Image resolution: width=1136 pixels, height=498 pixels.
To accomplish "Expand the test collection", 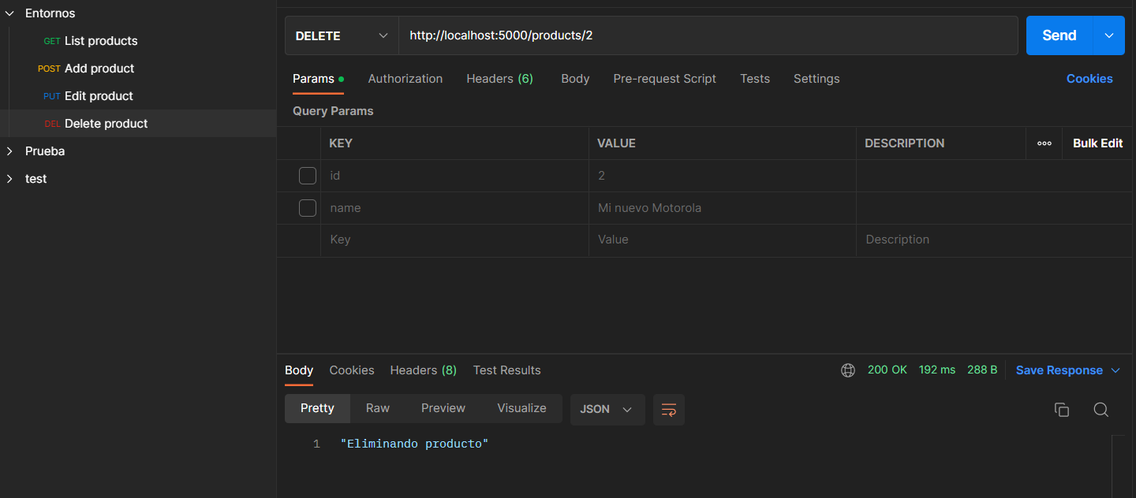I will 10,179.
